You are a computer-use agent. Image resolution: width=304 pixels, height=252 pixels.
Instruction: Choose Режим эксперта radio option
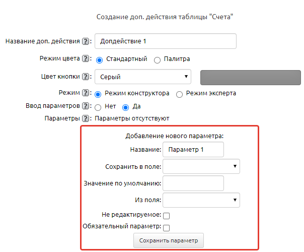pyautogui.click(x=179, y=94)
